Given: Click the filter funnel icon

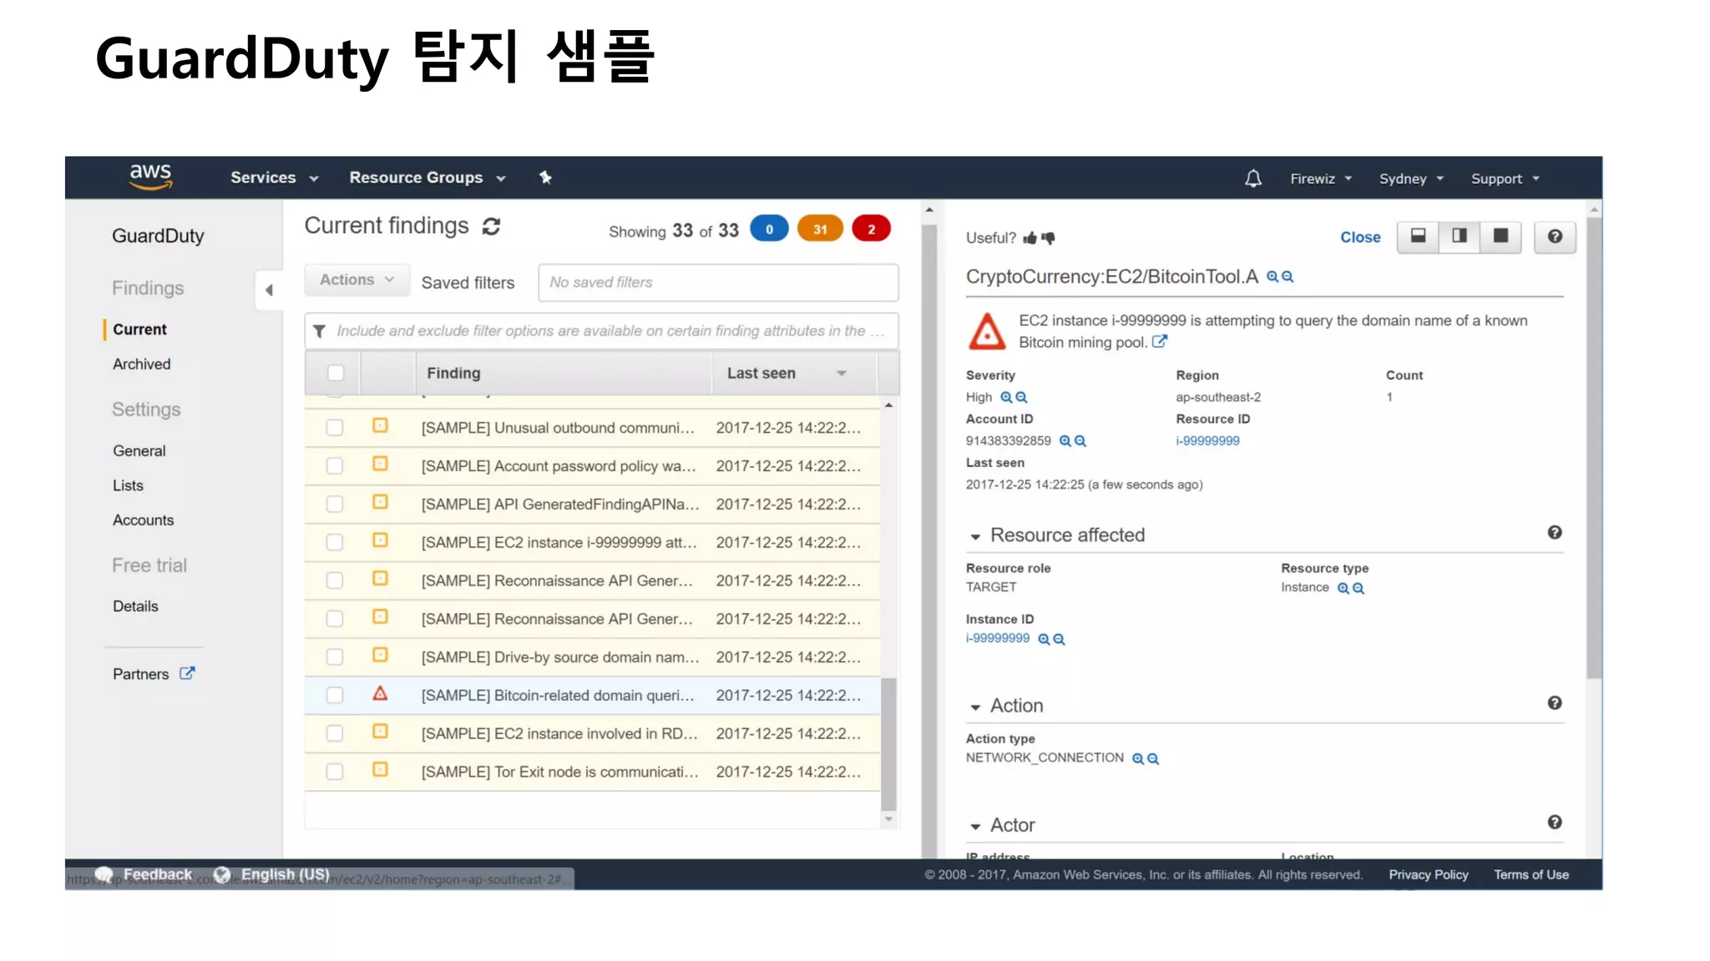Looking at the screenshot, I should [319, 331].
